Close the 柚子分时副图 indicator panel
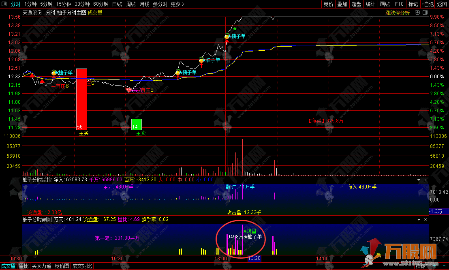Screen dimensions: 449x270 [425, 219]
